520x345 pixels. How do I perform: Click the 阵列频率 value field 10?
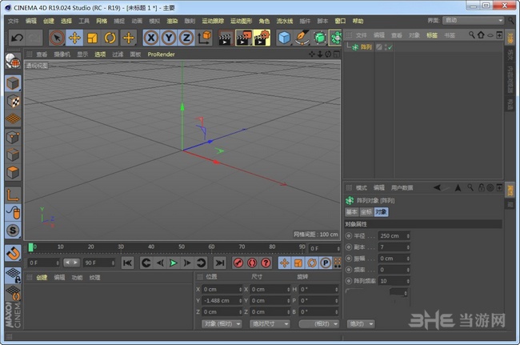(394, 281)
